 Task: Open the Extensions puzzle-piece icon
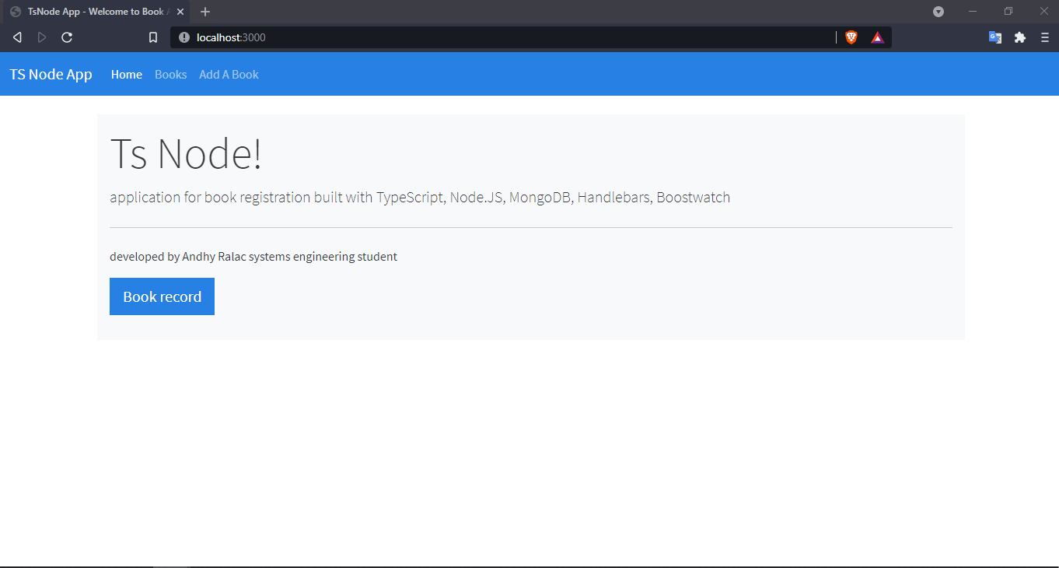pyautogui.click(x=1020, y=37)
